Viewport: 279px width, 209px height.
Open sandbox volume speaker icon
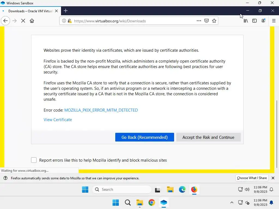(247, 189)
